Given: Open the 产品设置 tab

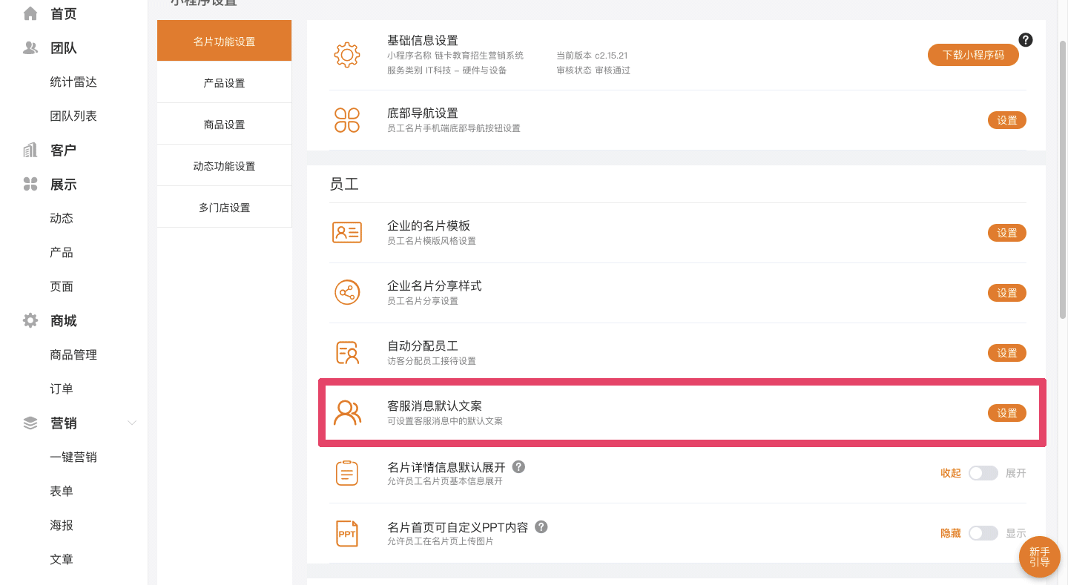Looking at the screenshot, I should 224,83.
